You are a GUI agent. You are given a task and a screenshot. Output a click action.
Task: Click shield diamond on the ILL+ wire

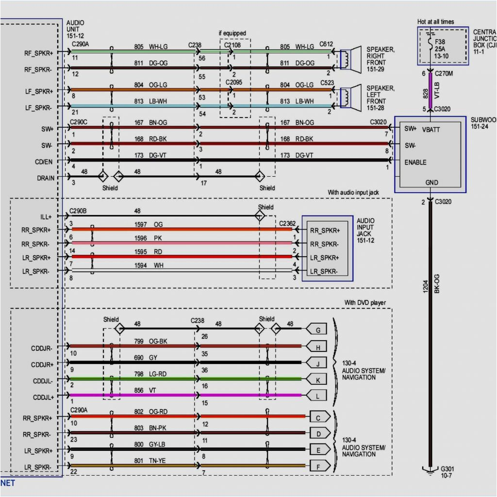pos(260,216)
